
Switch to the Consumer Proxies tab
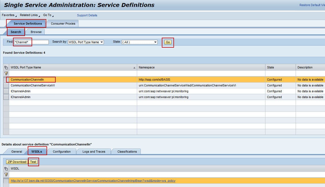point(63,24)
